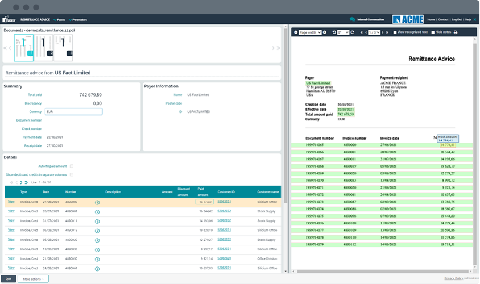Viewport: 480px width, 284px height.
Task: Click highlighted US Fact Limited in preview
Action: (x=318, y=83)
